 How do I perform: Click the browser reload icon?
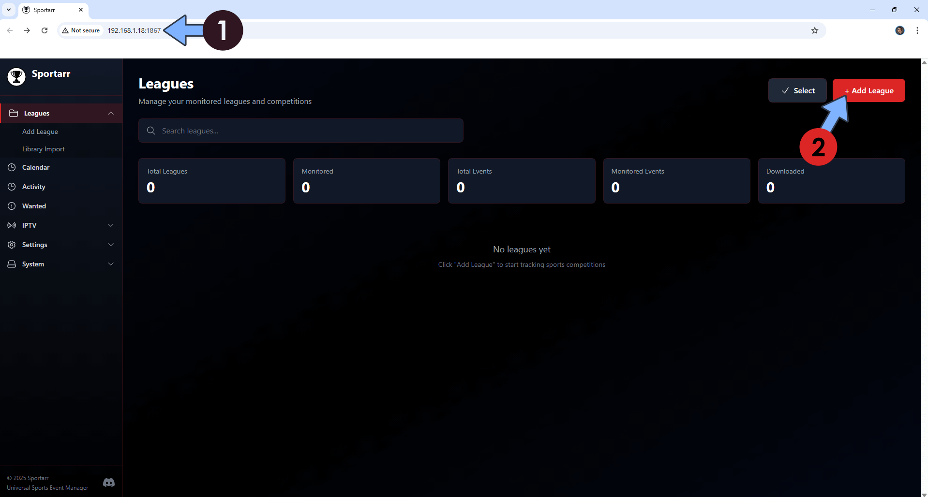(45, 30)
